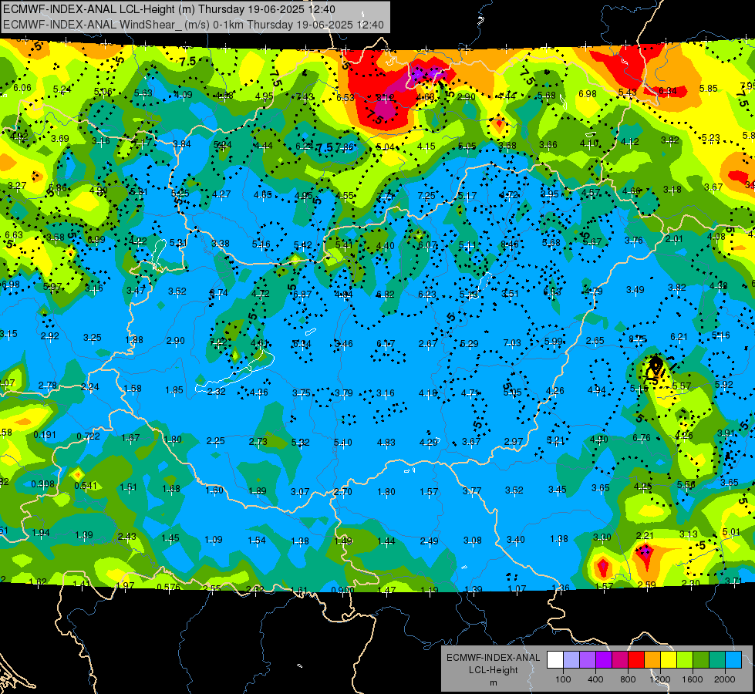Click the light lavender legend color box
Image resolution: width=755 pixels, height=694 pixels.
pos(571,659)
